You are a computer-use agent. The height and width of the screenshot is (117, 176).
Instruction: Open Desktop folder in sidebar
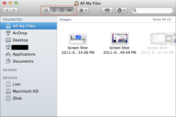29,40
